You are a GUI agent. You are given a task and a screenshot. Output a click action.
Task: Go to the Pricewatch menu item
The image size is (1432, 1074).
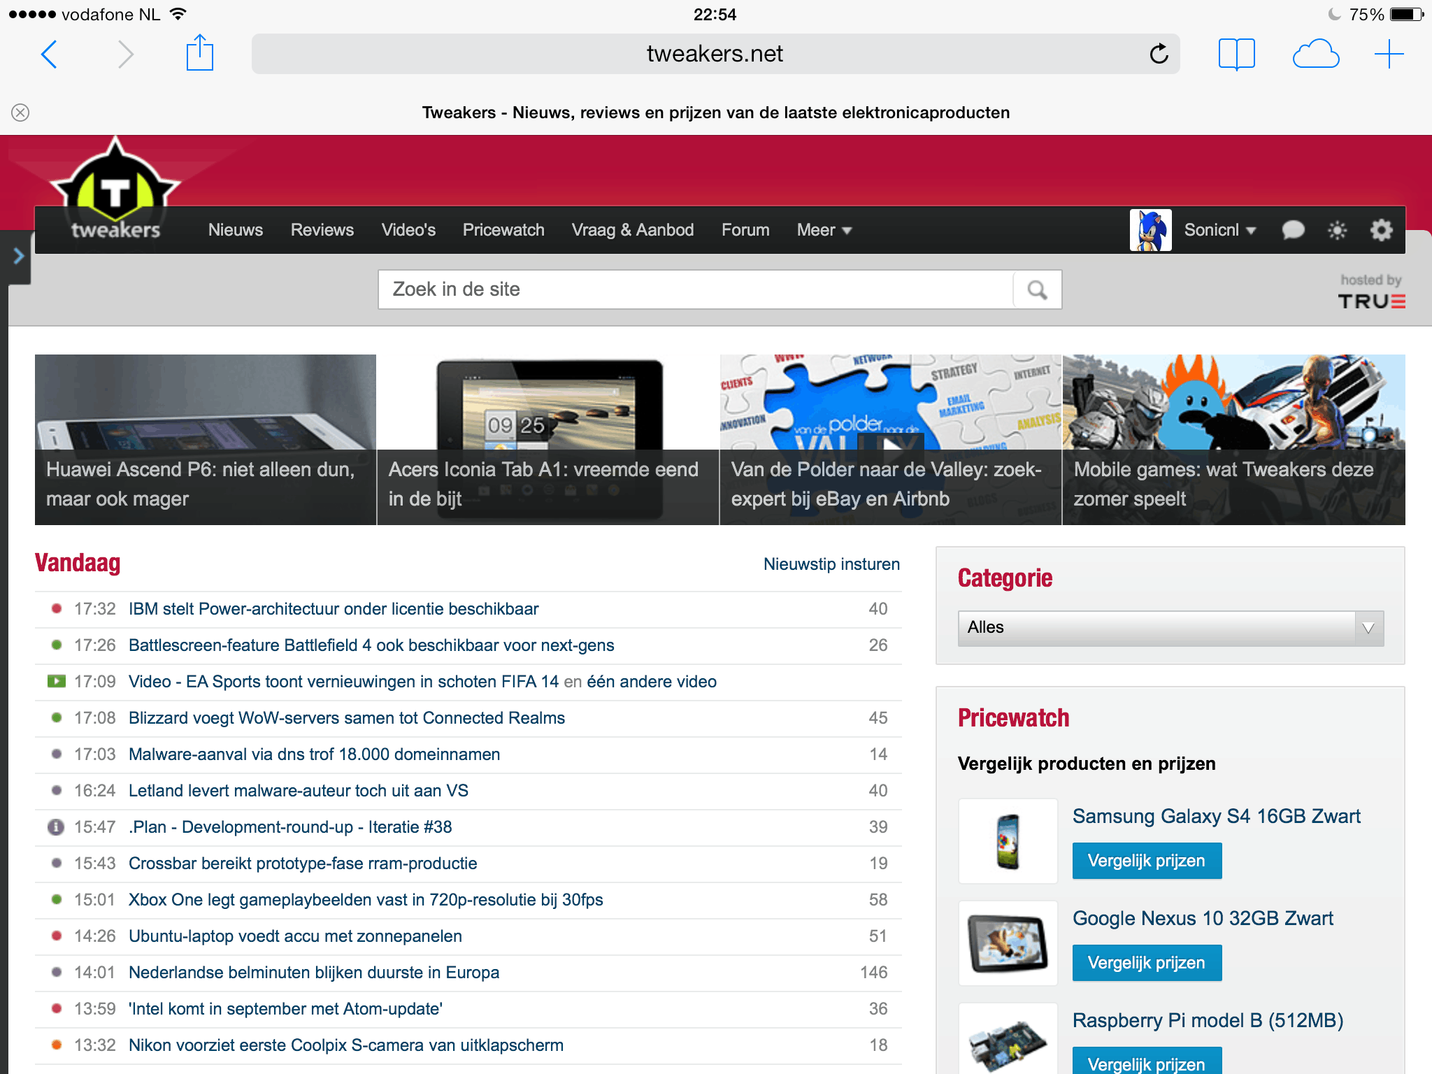[x=503, y=230]
